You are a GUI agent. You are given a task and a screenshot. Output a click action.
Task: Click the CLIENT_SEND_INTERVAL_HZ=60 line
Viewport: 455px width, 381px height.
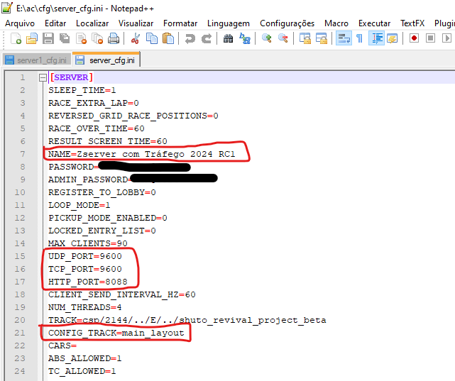coord(122,294)
